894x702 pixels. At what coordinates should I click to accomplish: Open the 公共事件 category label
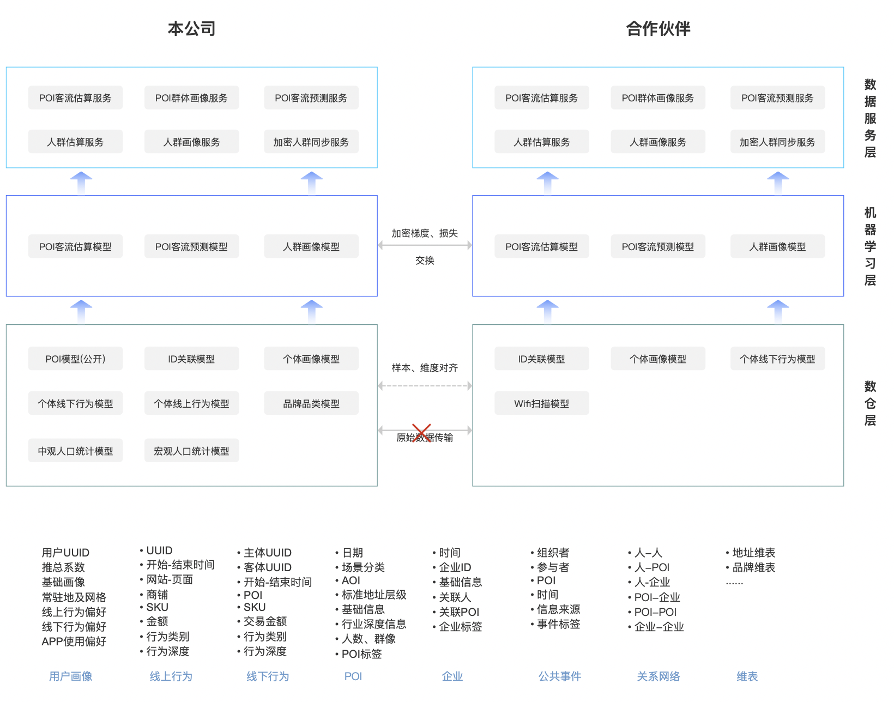tap(560, 676)
